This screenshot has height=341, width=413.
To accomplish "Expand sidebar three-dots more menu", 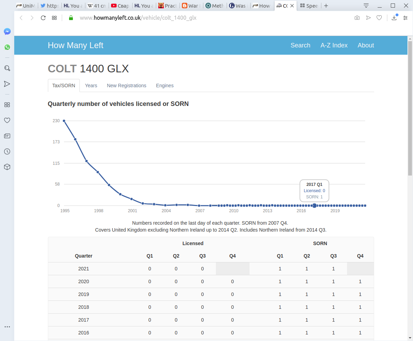I will pos(7,327).
